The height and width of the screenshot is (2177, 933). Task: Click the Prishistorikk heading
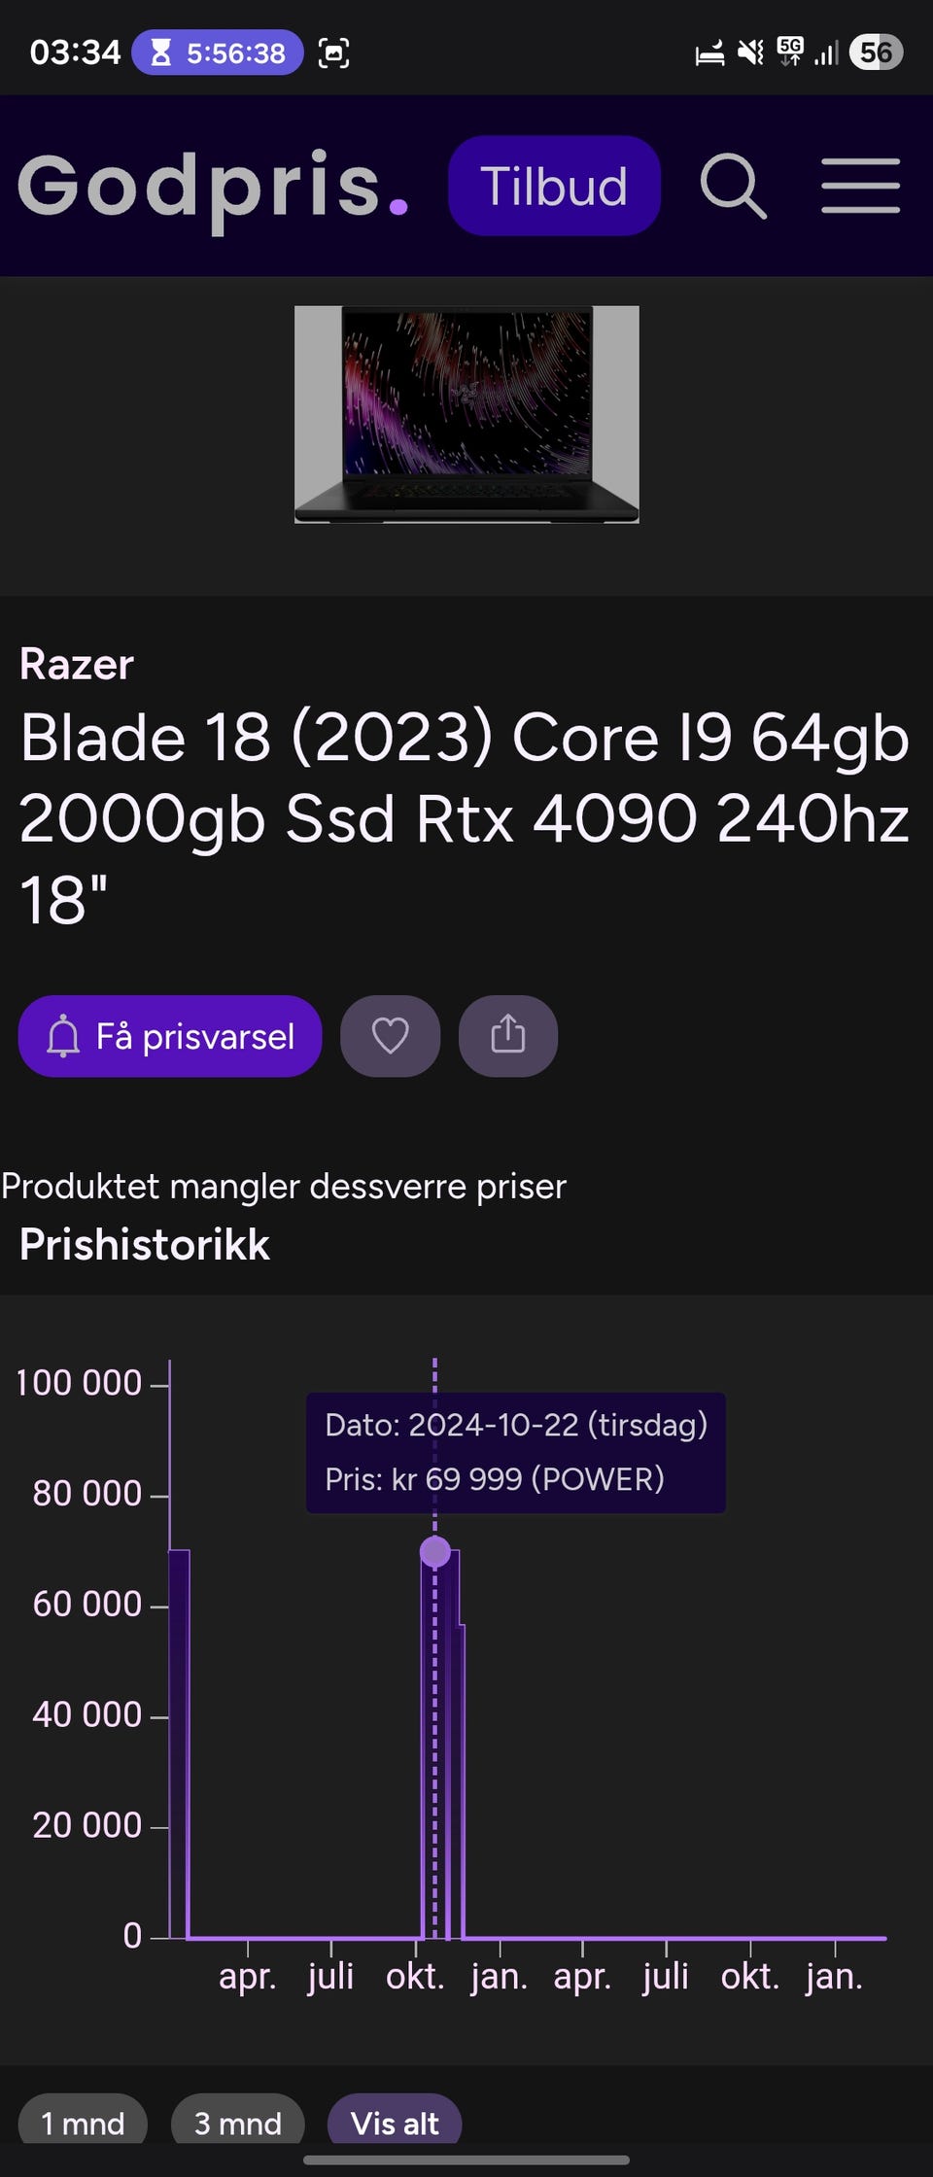(x=145, y=1245)
